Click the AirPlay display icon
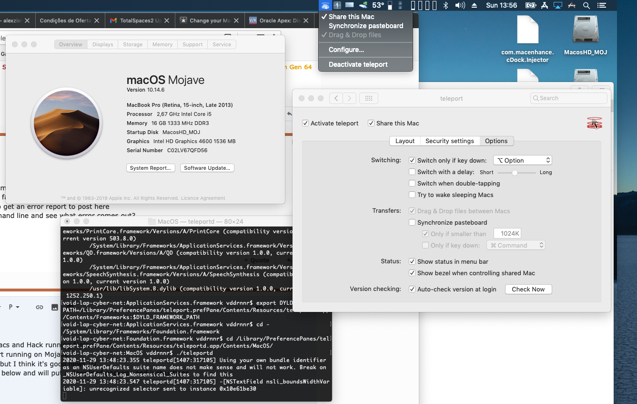Screen dimensions: 637x404 (558, 5)
